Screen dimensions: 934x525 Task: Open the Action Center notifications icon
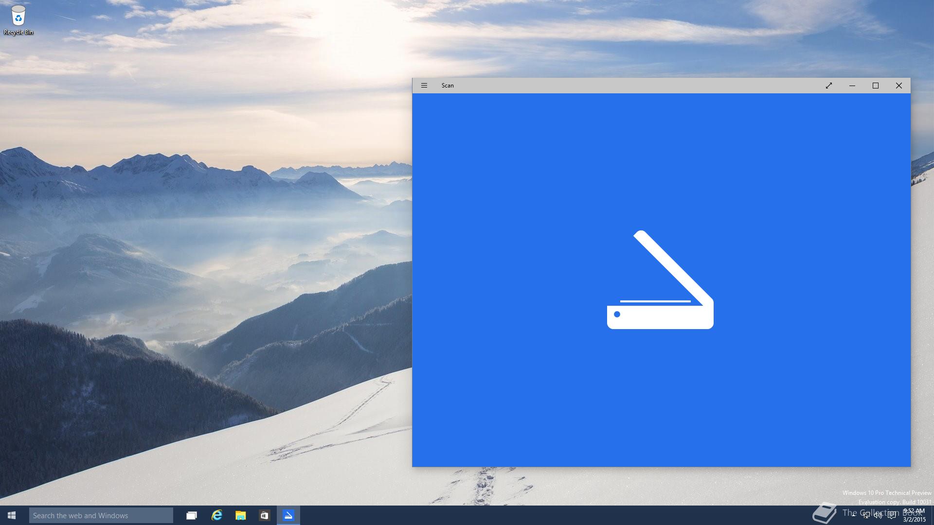[x=892, y=515]
